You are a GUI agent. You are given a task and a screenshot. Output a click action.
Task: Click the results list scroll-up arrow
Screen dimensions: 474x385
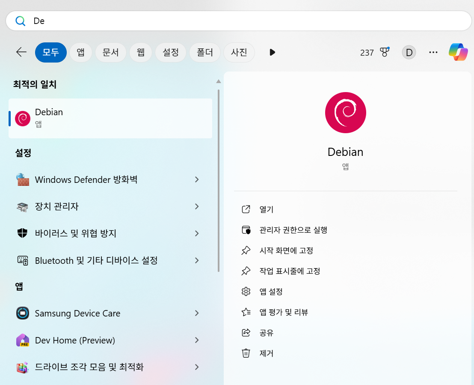pyautogui.click(x=219, y=81)
